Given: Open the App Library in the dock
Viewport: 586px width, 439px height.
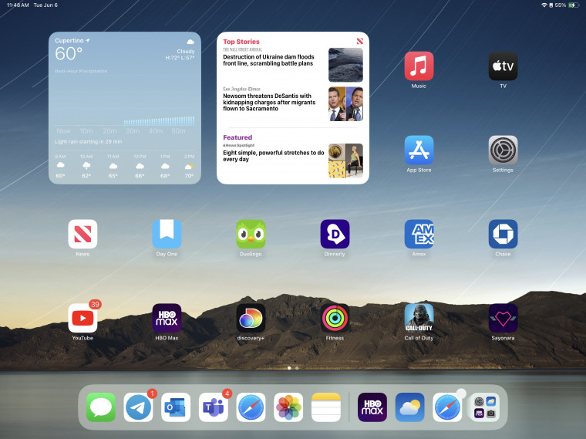Looking at the screenshot, I should (485, 407).
